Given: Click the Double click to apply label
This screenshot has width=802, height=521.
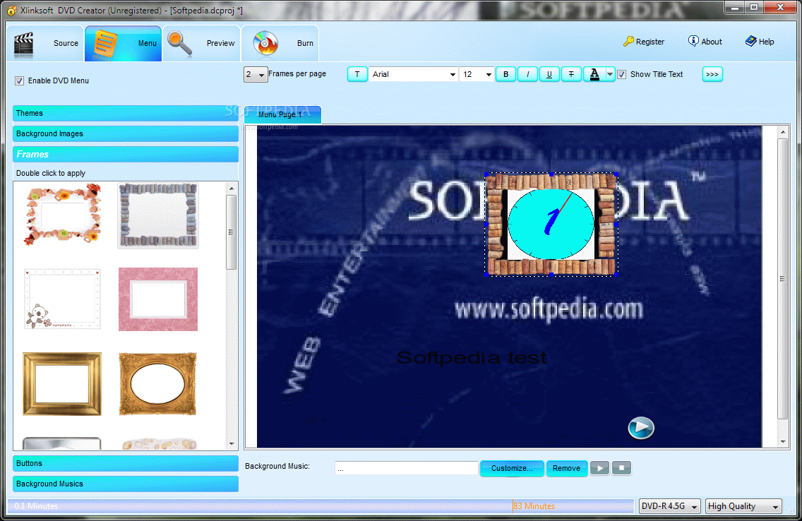Looking at the screenshot, I should 51,174.
